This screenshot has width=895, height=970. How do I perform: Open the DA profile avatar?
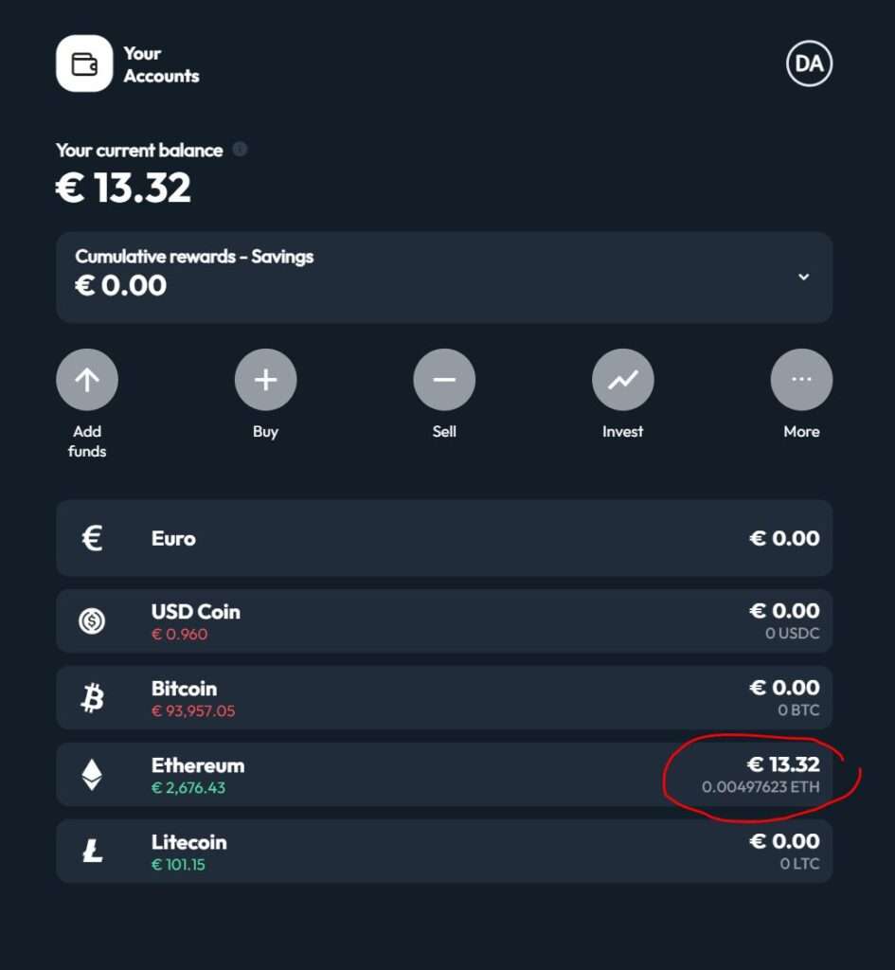pyautogui.click(x=809, y=63)
